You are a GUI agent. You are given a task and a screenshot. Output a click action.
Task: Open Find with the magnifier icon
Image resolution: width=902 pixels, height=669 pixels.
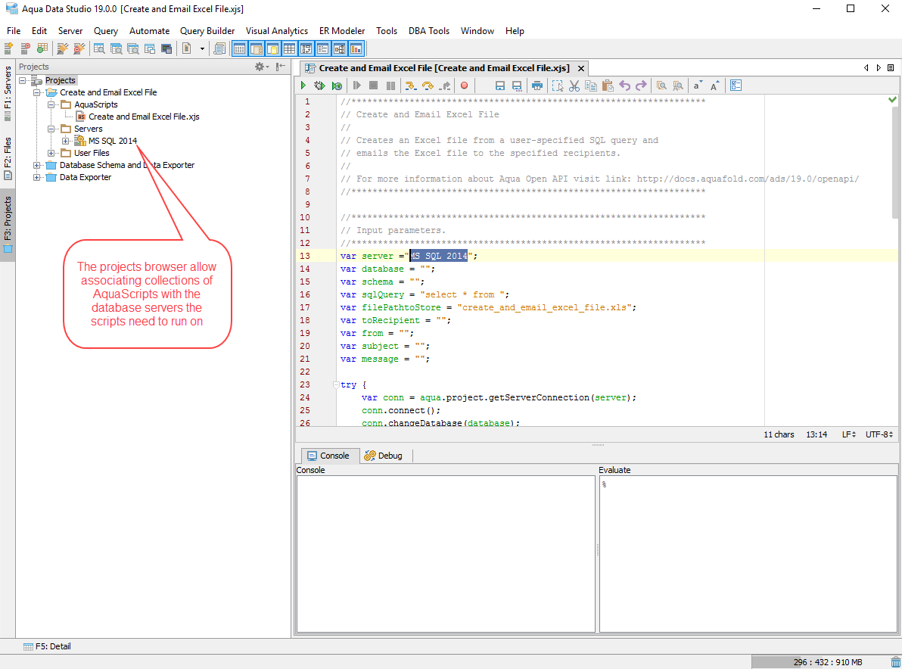(x=661, y=86)
